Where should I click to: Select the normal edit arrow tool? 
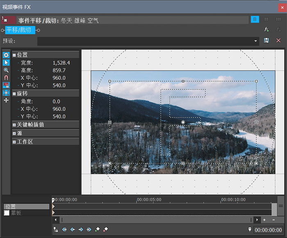click(x=6, y=62)
